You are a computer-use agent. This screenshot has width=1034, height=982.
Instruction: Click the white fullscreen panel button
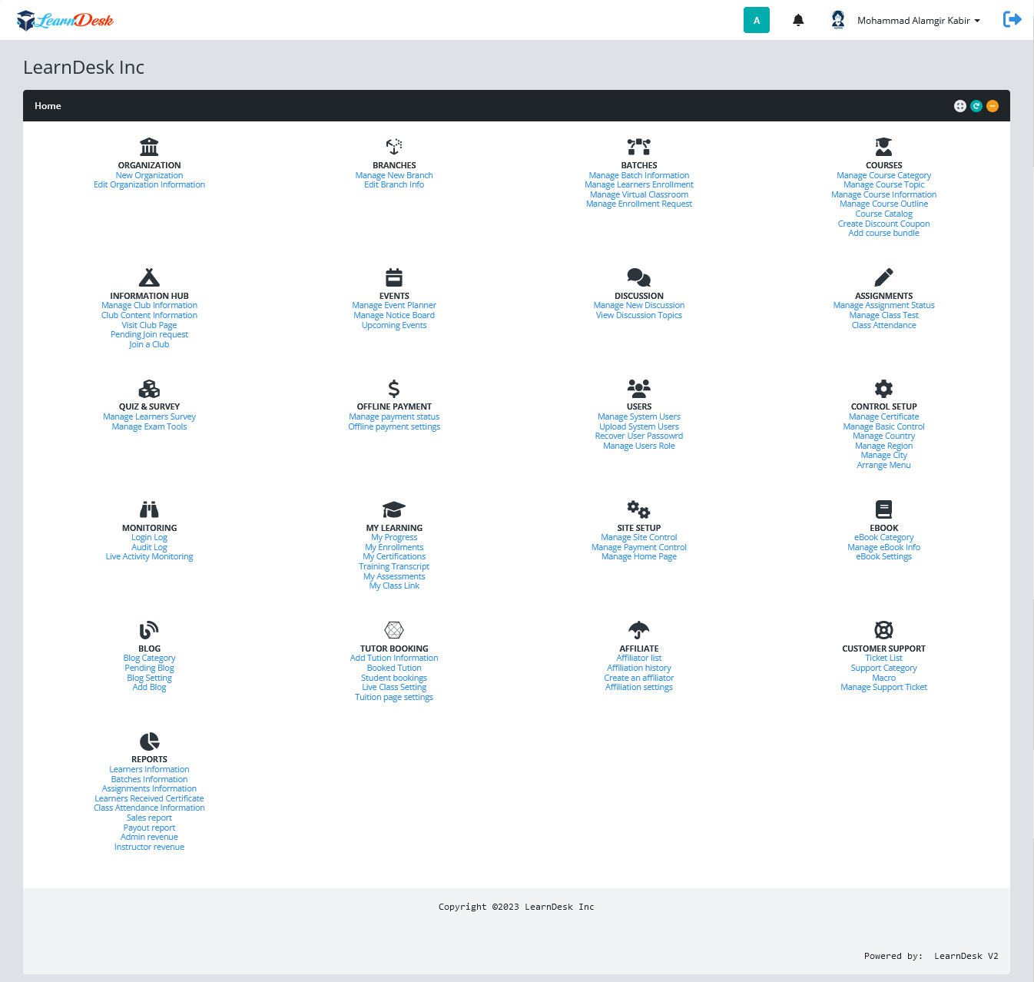coord(960,106)
